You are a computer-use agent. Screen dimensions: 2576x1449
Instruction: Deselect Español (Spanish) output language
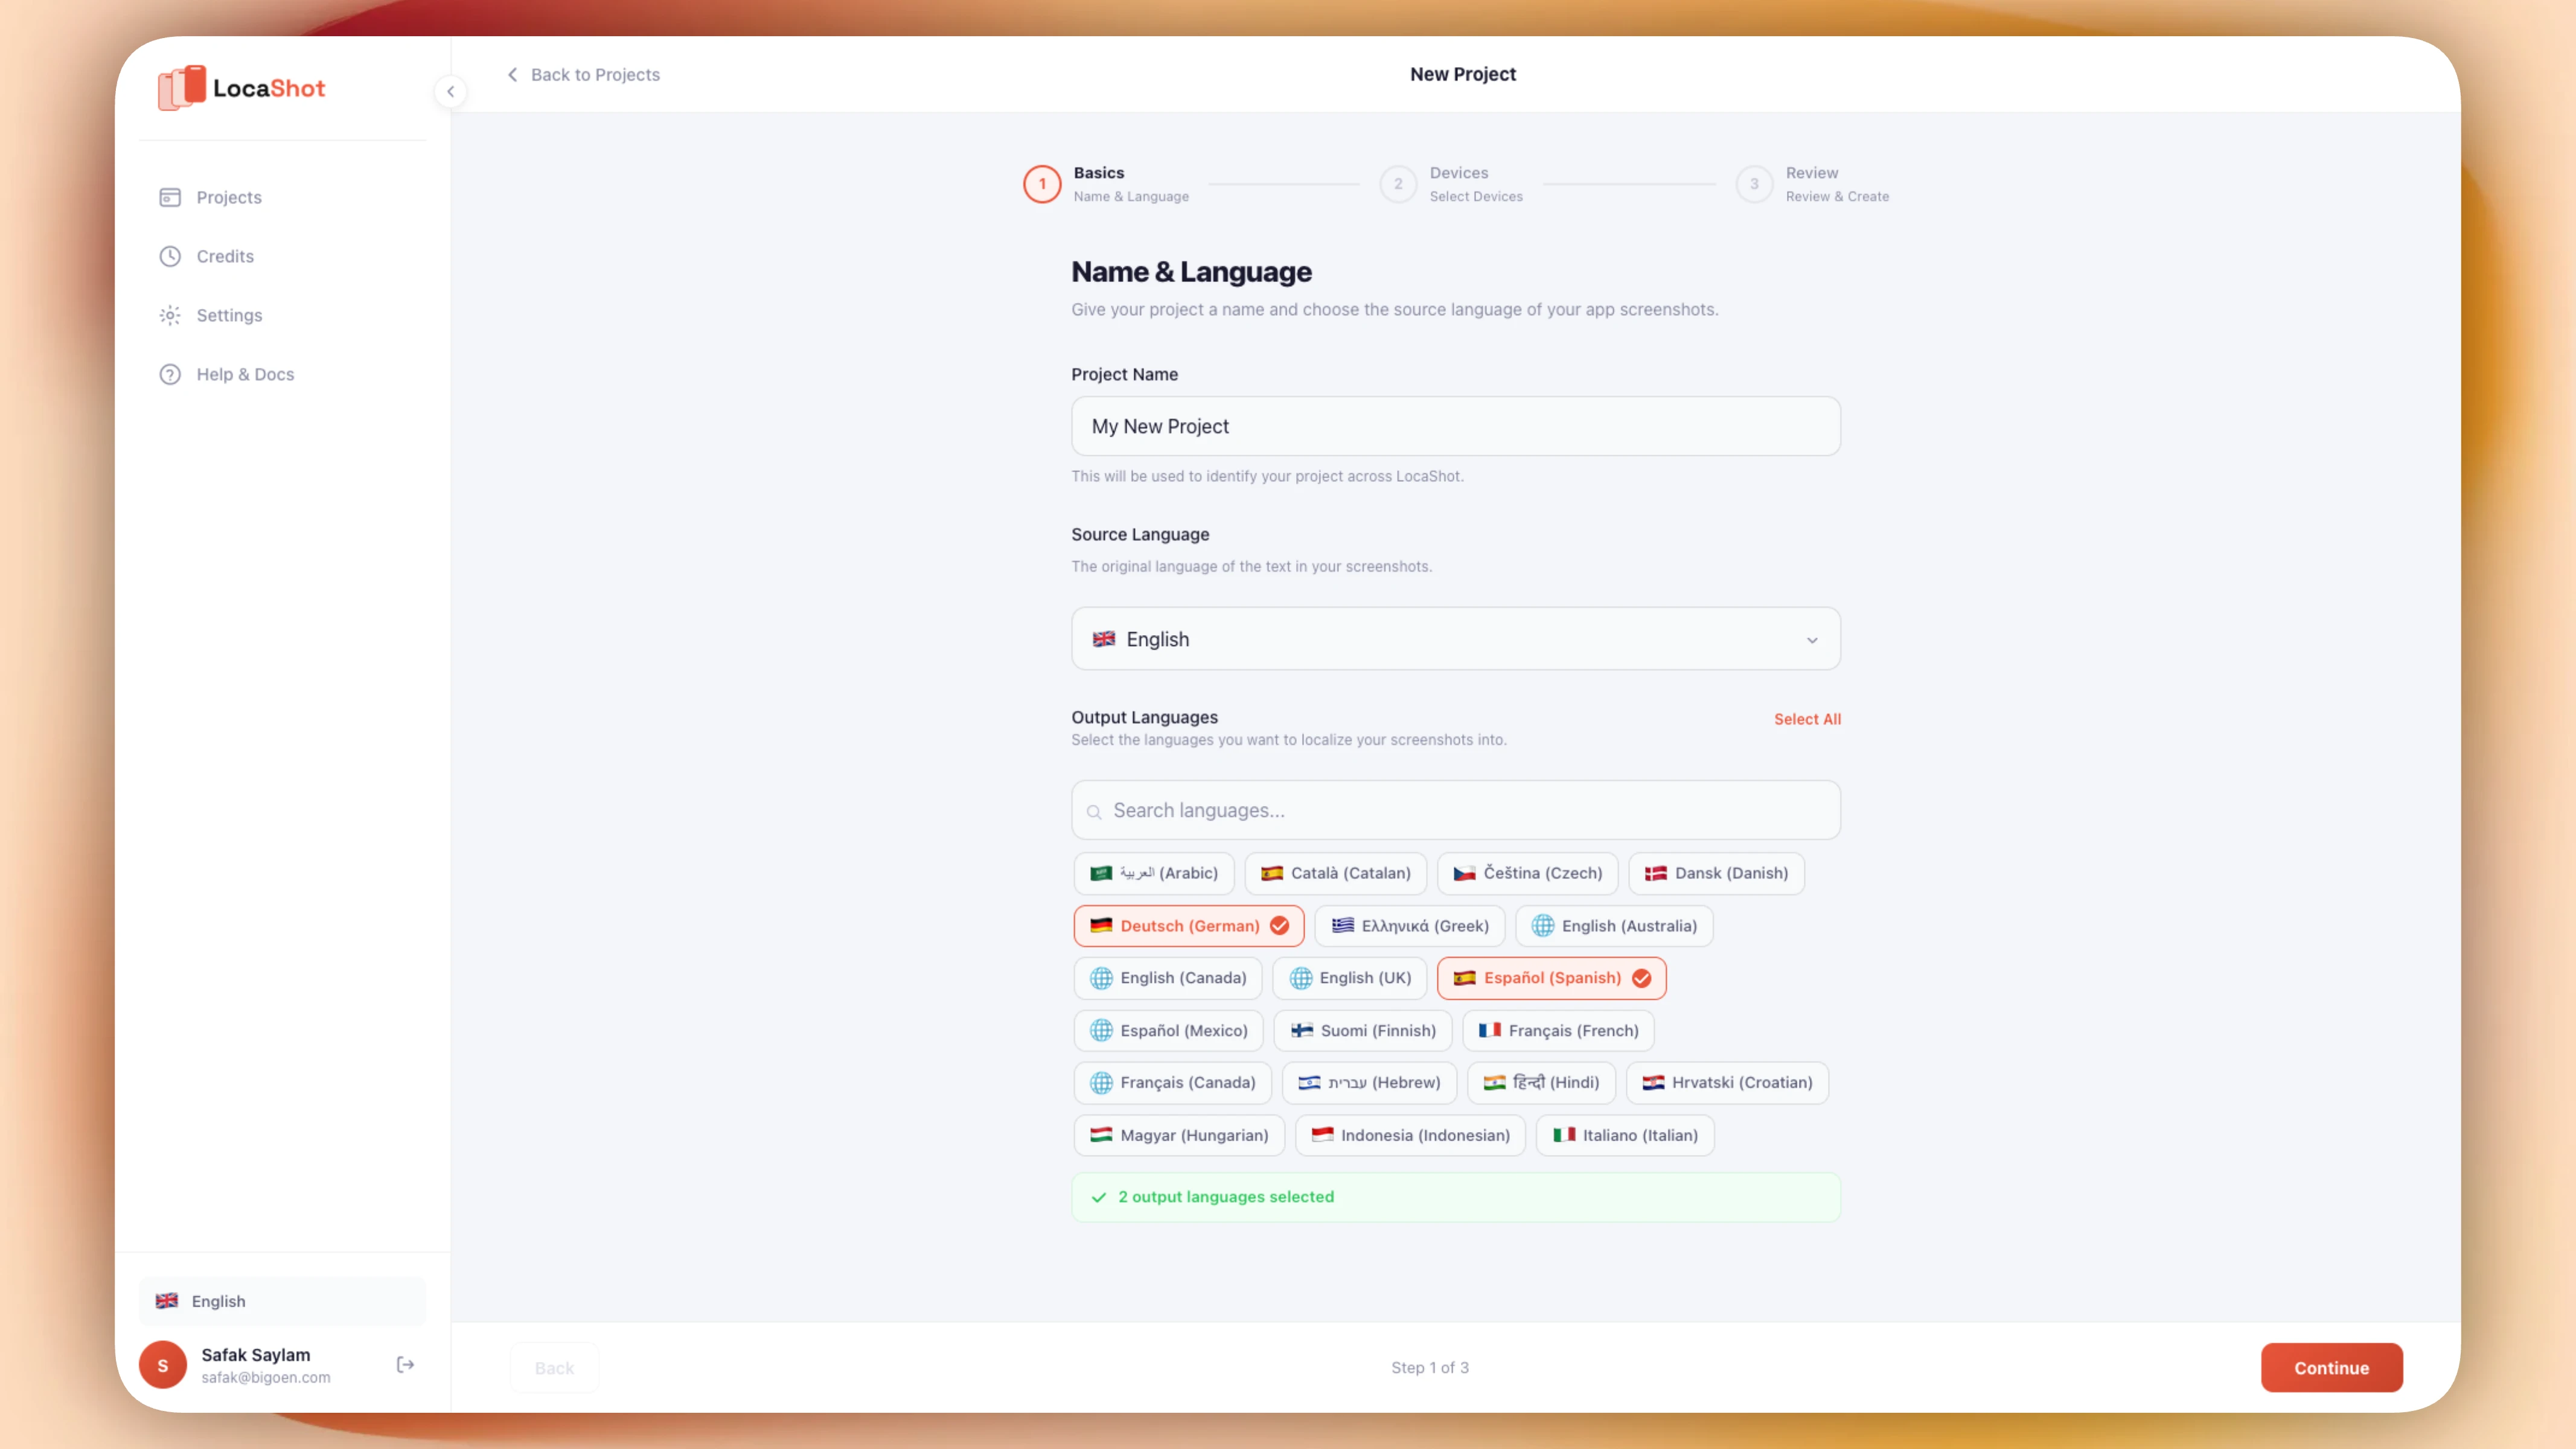(x=1551, y=978)
